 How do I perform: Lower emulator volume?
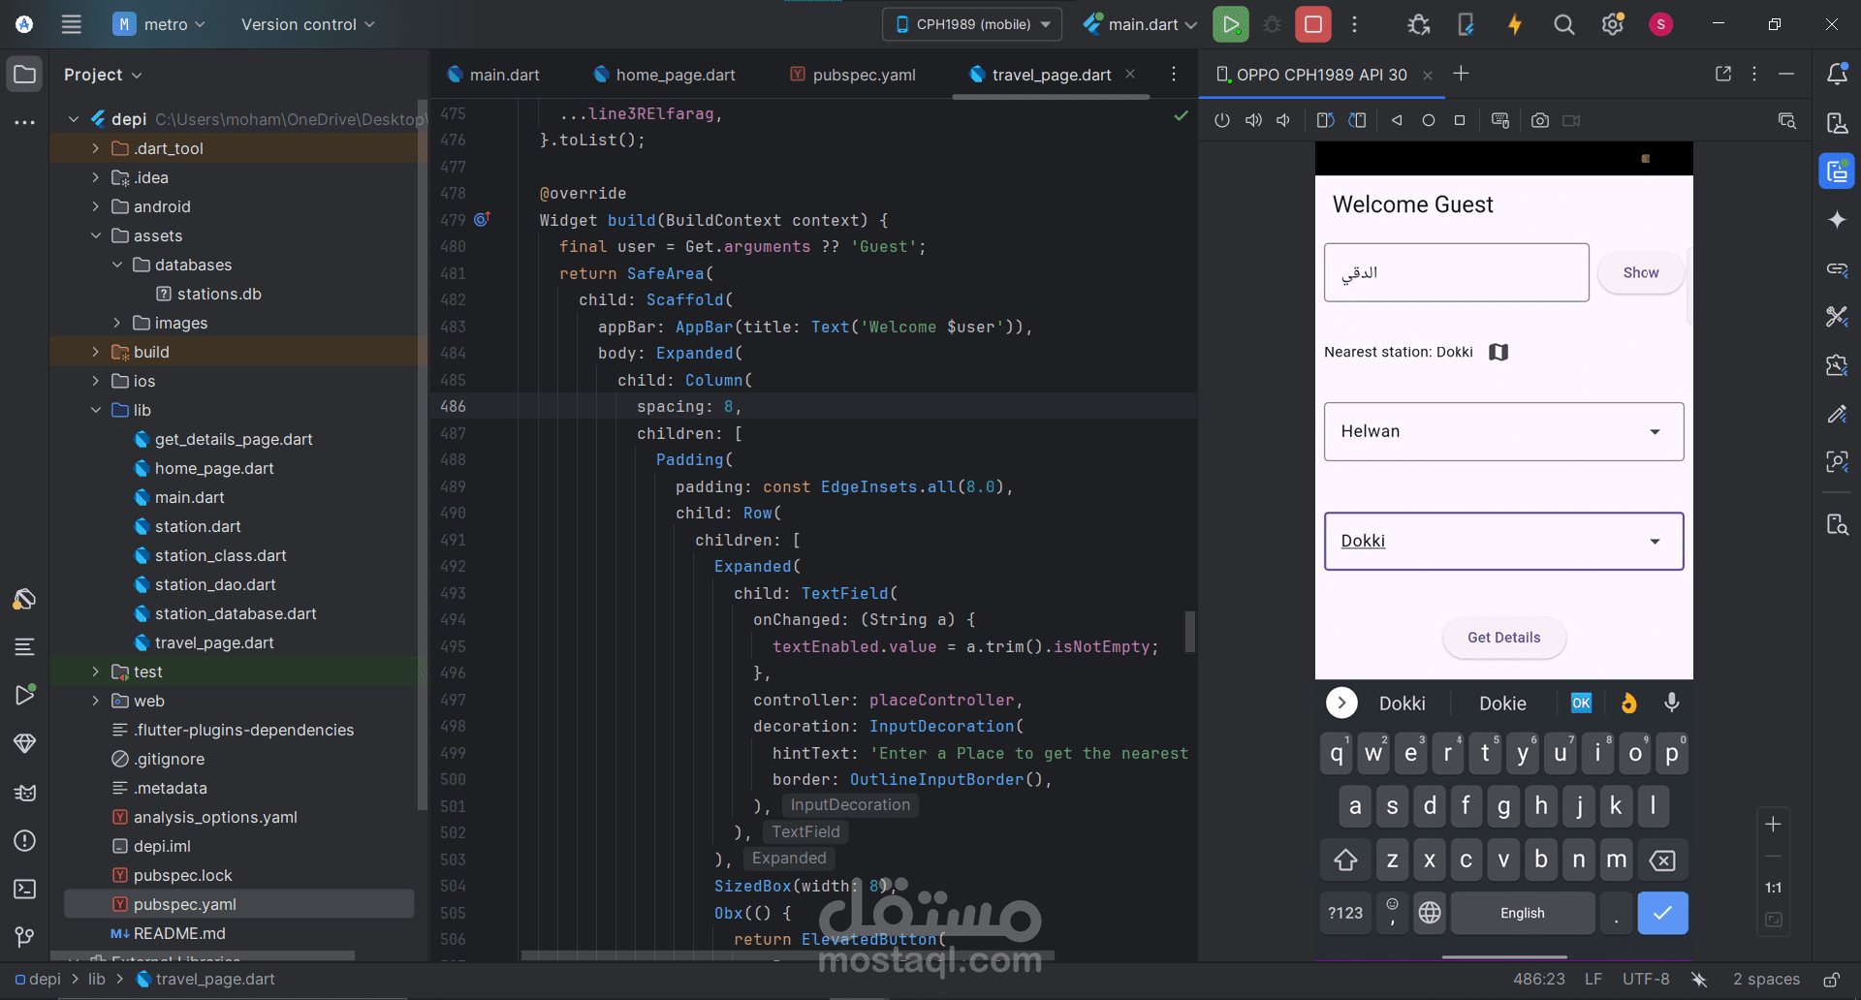(x=1283, y=120)
